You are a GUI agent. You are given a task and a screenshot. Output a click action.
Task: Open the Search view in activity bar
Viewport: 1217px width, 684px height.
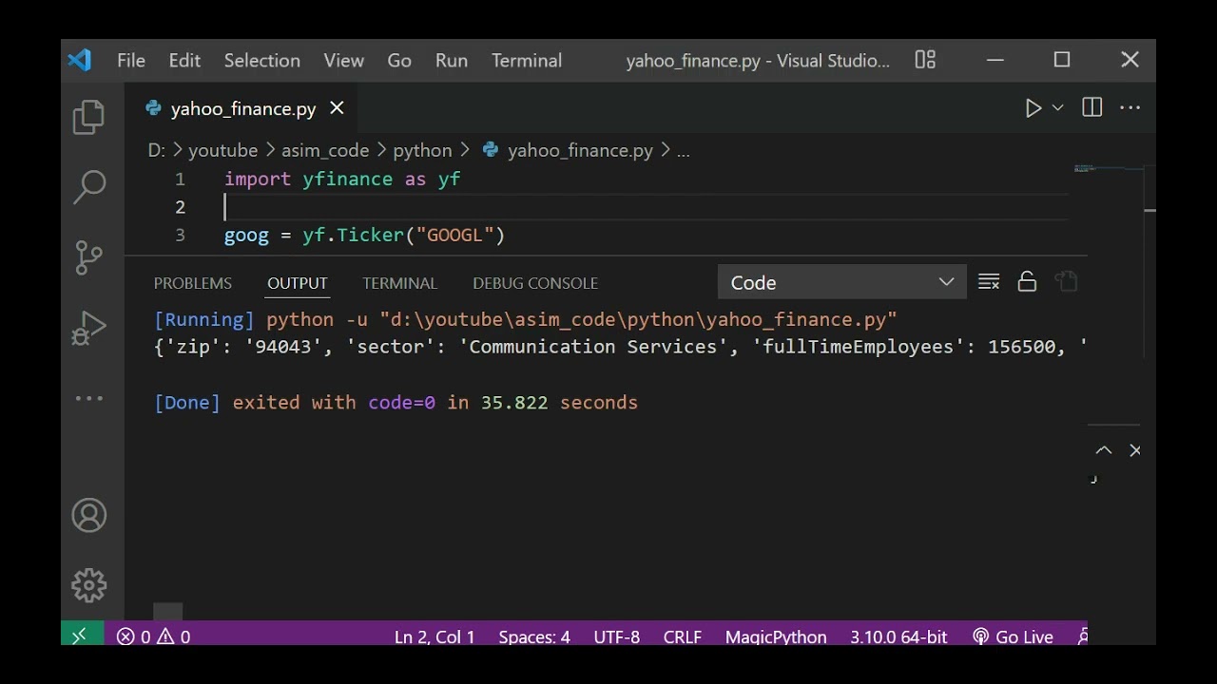pos(89,187)
